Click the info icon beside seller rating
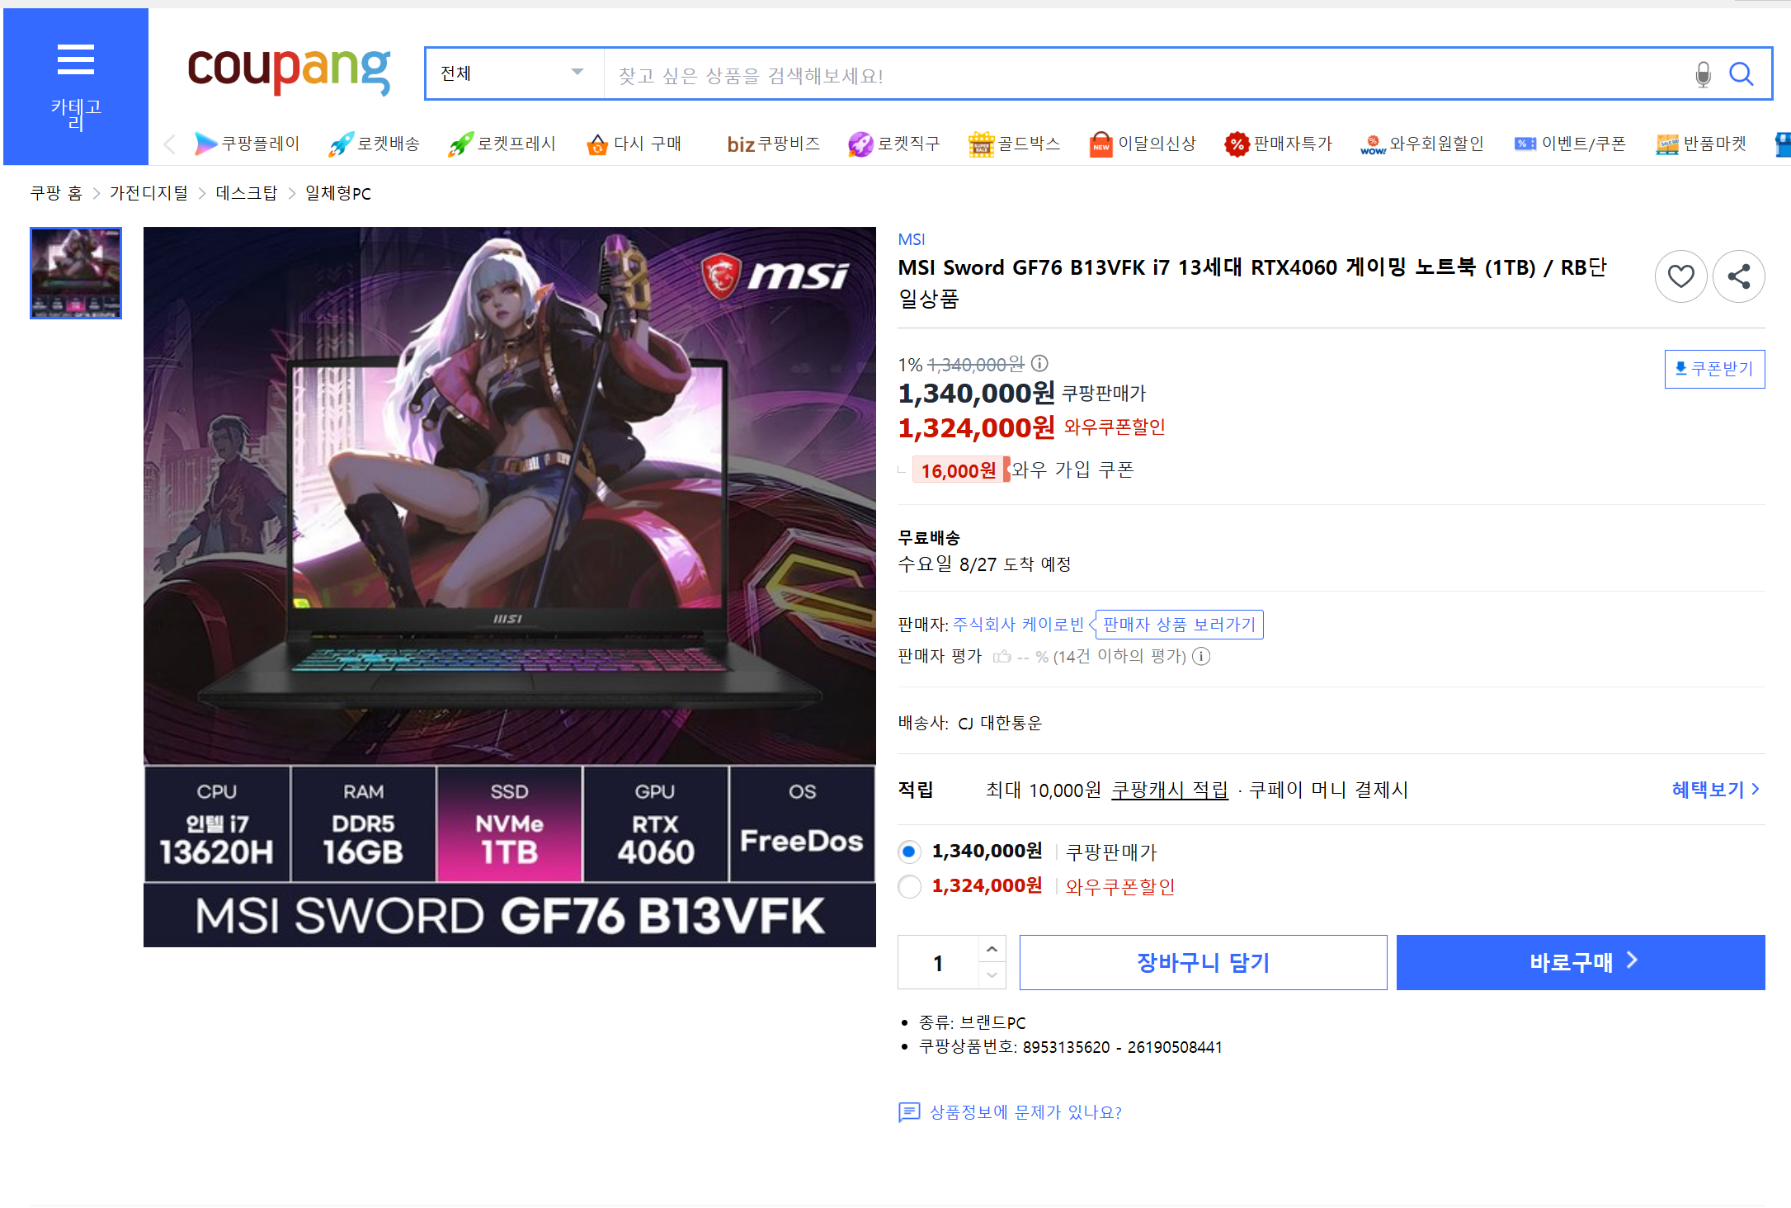Viewport: 1791px width, 1208px height. coord(1202,656)
